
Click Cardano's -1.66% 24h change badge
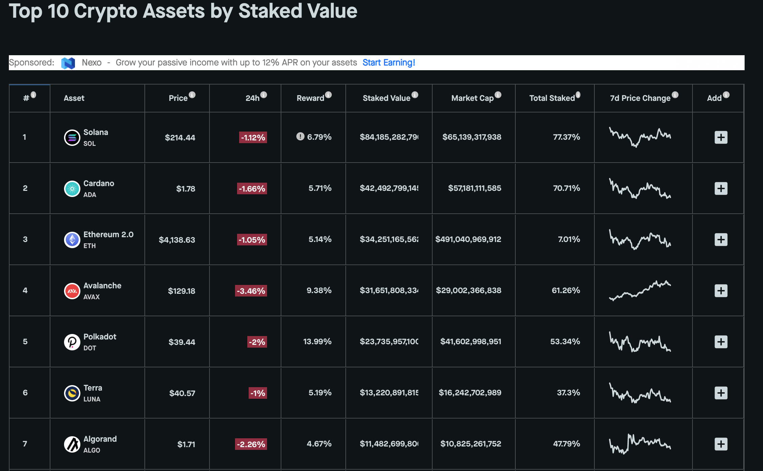tap(252, 188)
